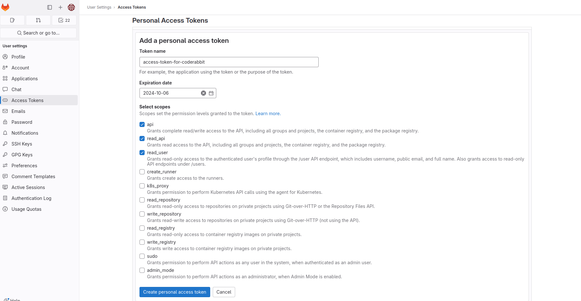Open Issues from the top sidebar icon
Viewport: 581px width, 301px height.
12,20
